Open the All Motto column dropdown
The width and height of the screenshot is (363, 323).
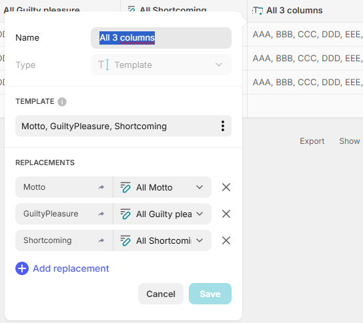pyautogui.click(x=162, y=187)
